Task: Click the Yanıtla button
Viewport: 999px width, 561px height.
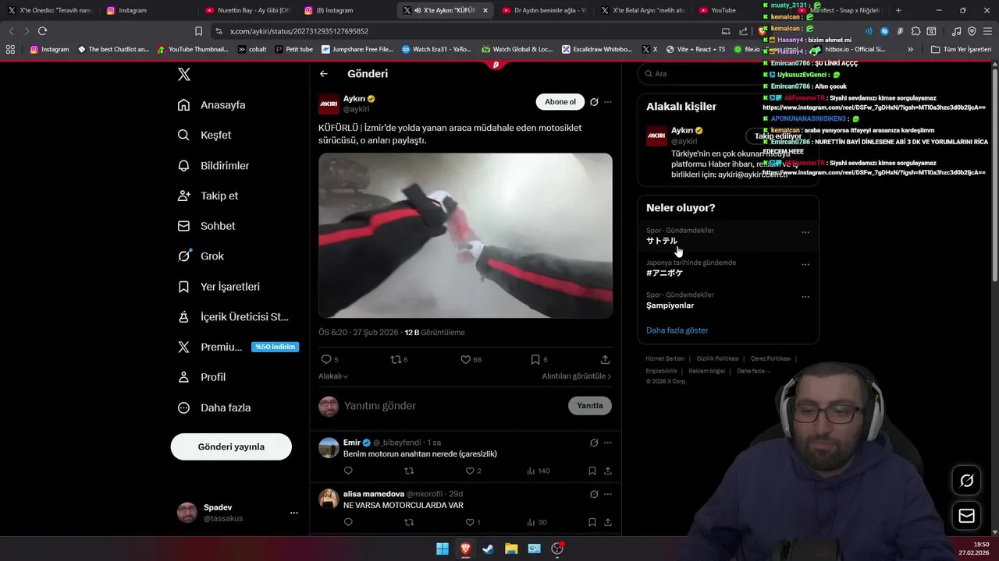Action: coord(589,406)
